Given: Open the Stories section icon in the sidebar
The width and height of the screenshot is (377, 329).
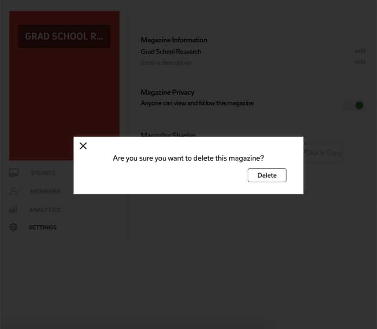Looking at the screenshot, I should [14, 173].
